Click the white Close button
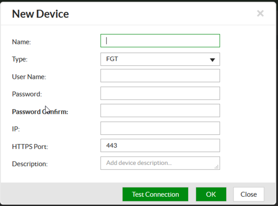The width and height of the screenshot is (278, 206). point(249,194)
